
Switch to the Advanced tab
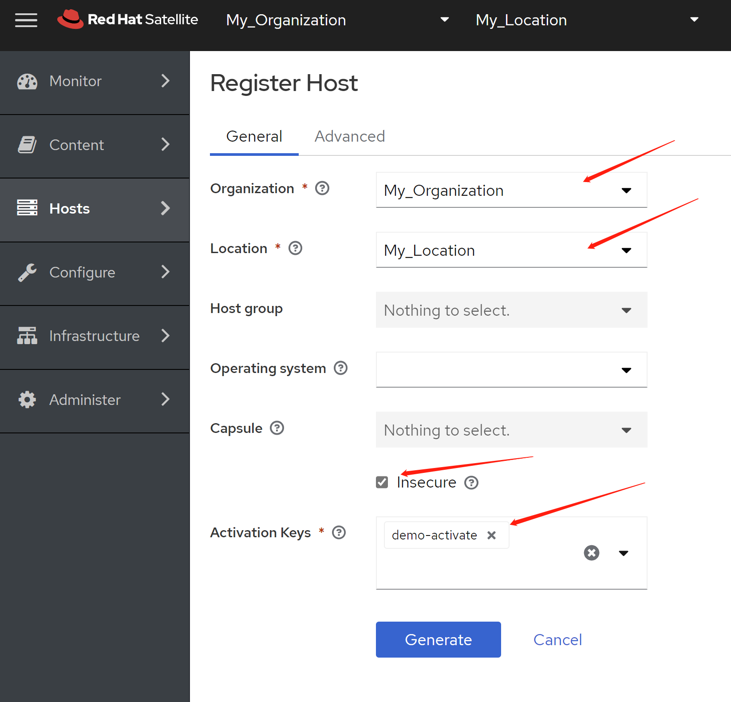pos(349,136)
